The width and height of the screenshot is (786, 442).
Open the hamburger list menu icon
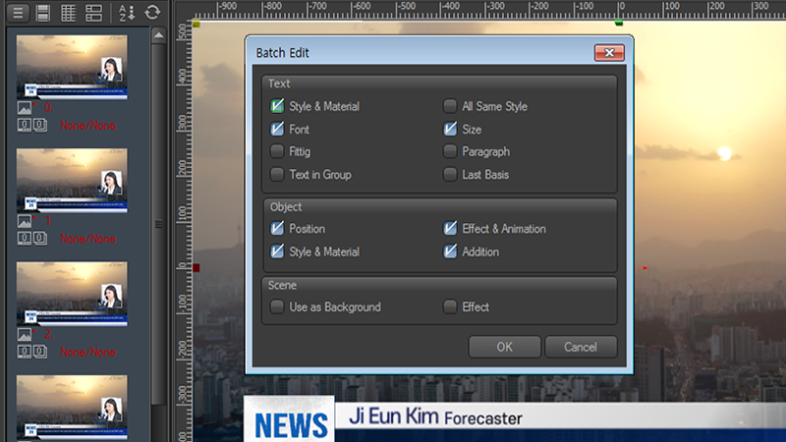[x=18, y=13]
